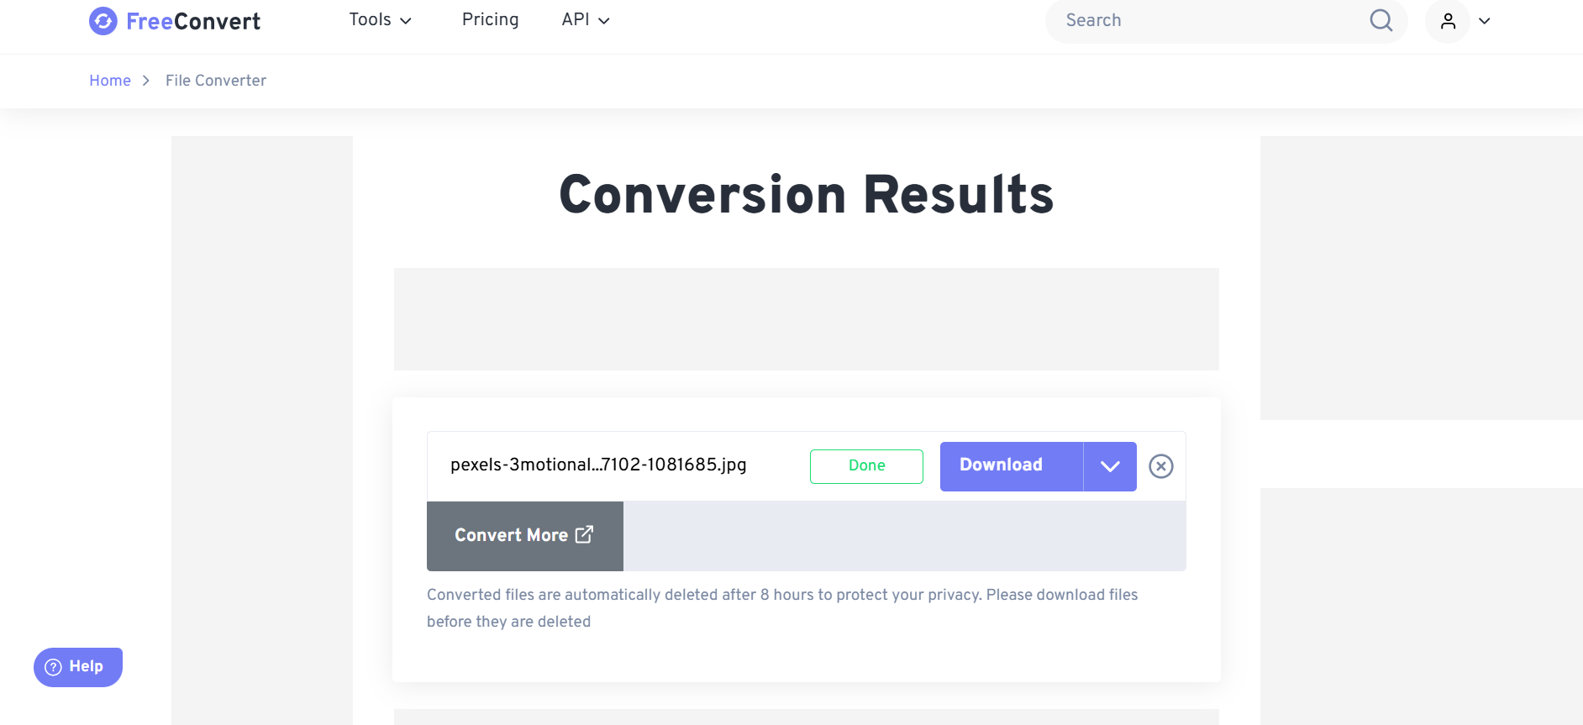
Task: Remove the converted file using the X icon
Action: [1161, 465]
